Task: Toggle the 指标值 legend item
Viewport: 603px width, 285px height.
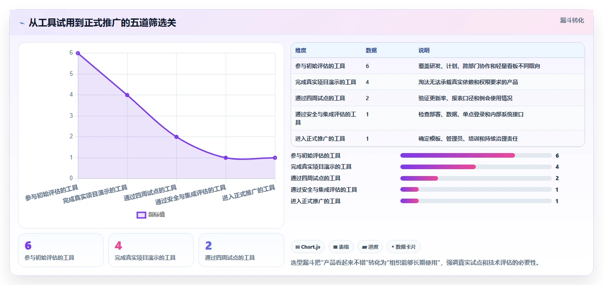Action: (x=151, y=215)
